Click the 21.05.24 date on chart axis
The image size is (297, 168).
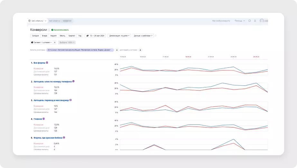[211, 57]
